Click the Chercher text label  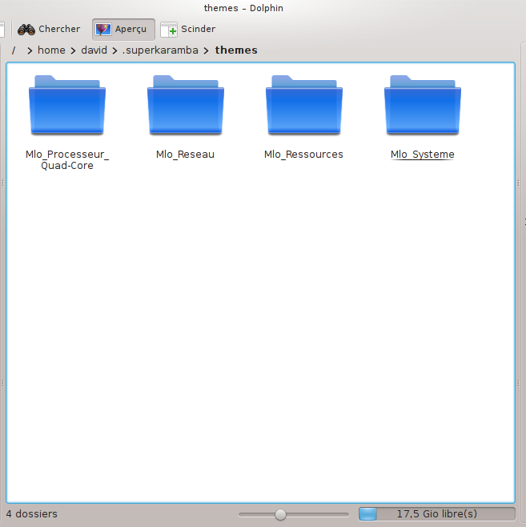point(59,29)
